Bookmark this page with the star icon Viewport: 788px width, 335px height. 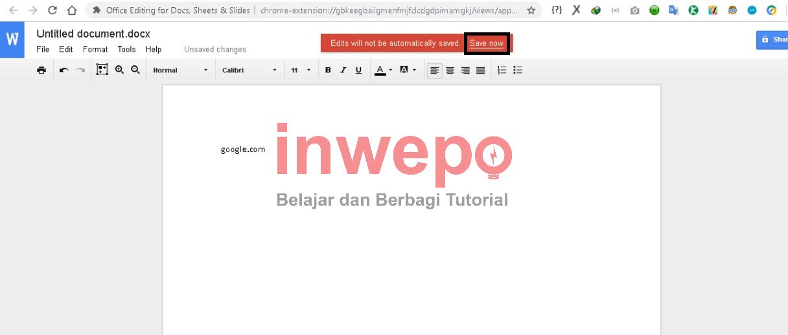pyautogui.click(x=531, y=10)
